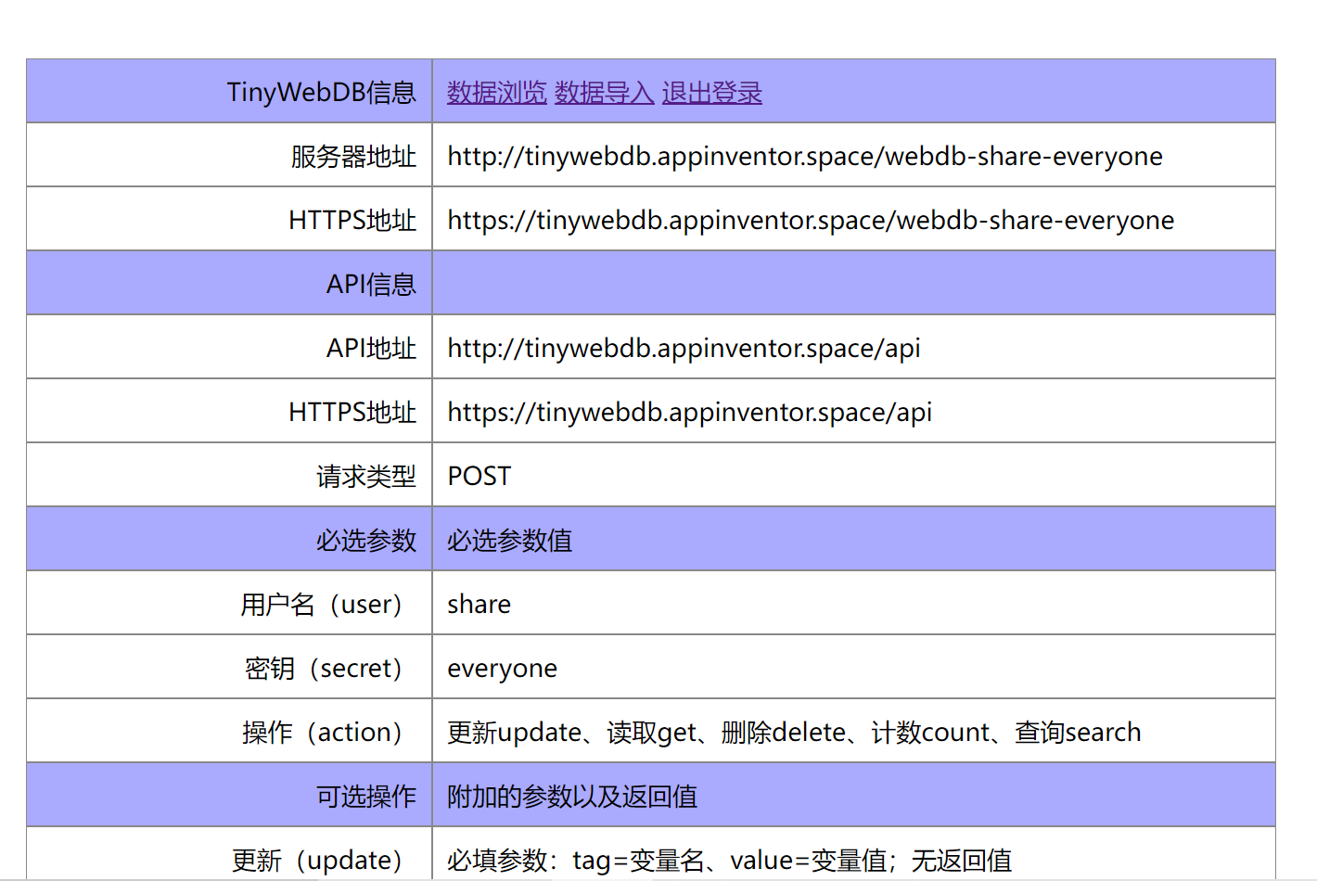Select the 更新update、读取get action list text
The width and height of the screenshot is (1317, 881).
[x=794, y=732]
